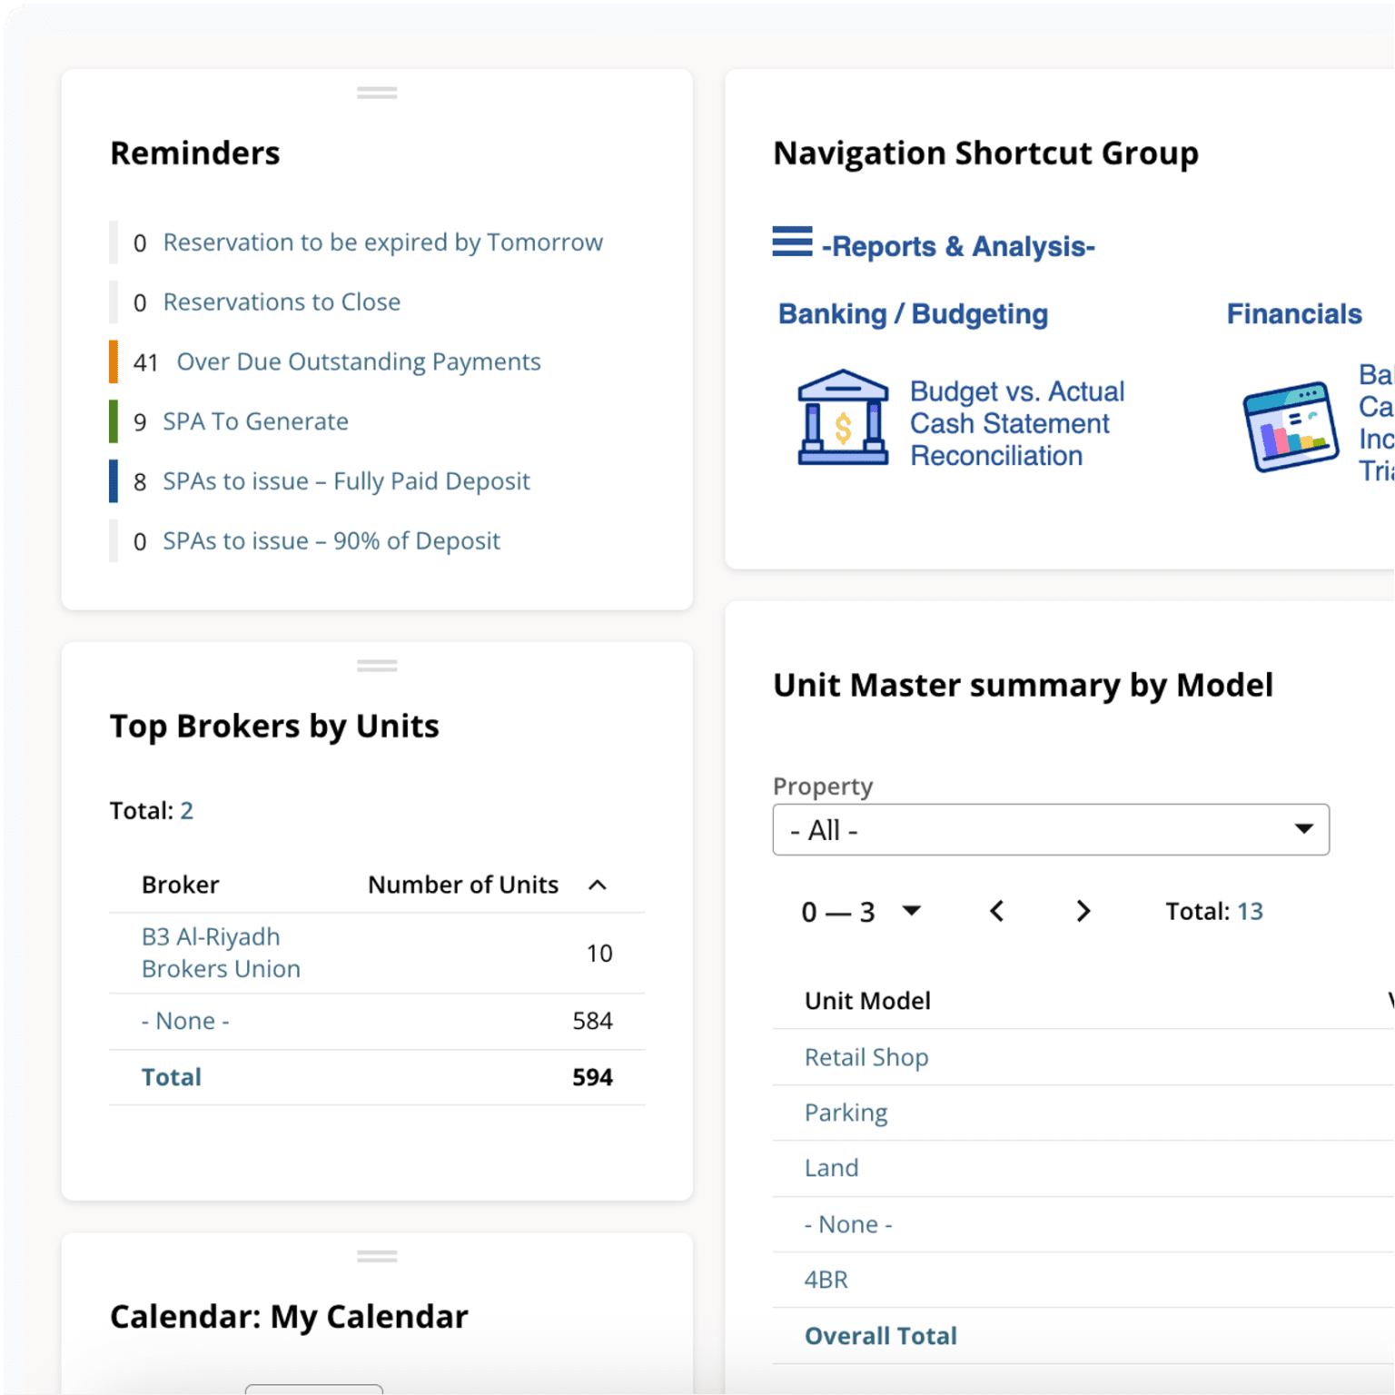Click the bar chart icon under Financials
The height and width of the screenshot is (1395, 1395).
pyautogui.click(x=1288, y=425)
